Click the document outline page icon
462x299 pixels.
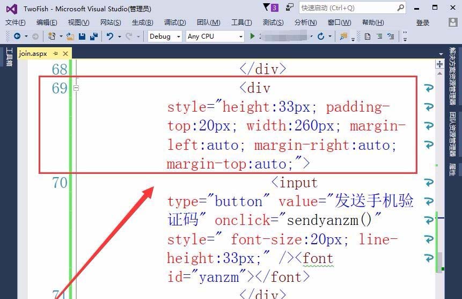(368, 37)
